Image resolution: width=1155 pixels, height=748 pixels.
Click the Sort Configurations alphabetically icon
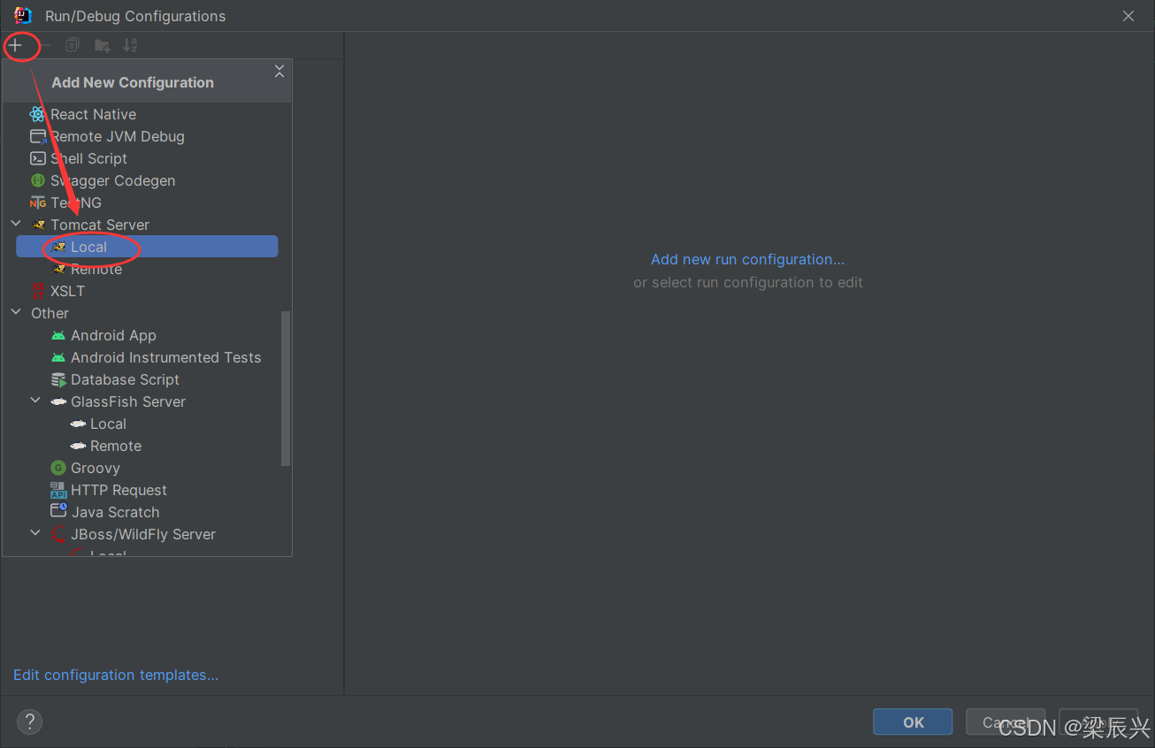(130, 45)
